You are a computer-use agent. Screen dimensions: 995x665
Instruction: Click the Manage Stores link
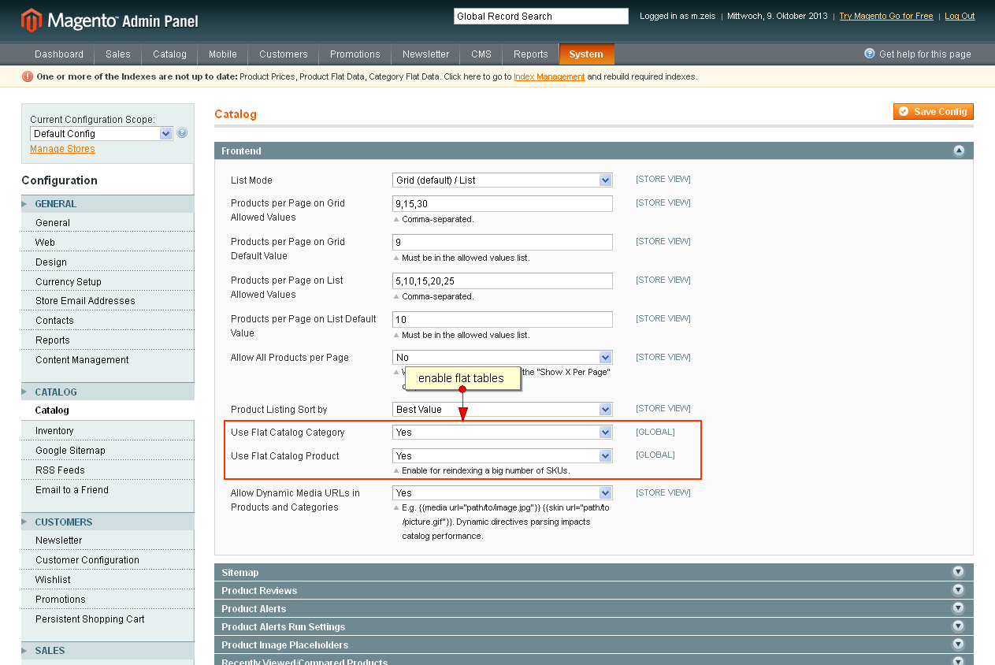62,149
